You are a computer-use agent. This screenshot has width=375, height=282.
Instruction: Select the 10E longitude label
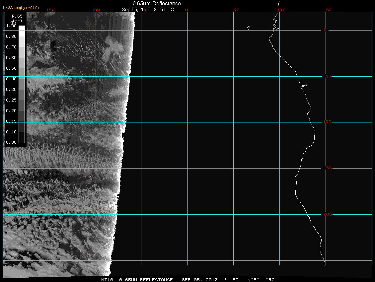(281, 10)
